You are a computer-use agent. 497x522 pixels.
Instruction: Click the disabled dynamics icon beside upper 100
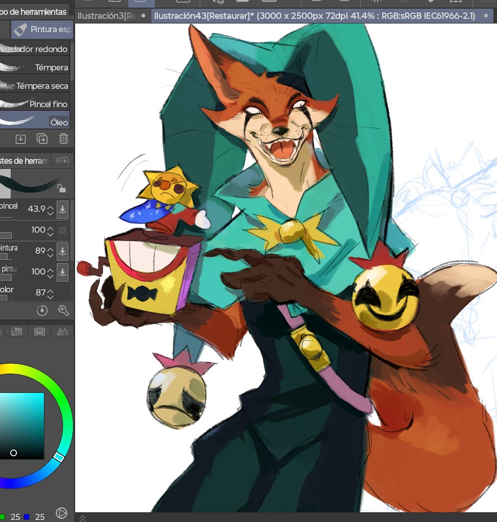(62, 230)
